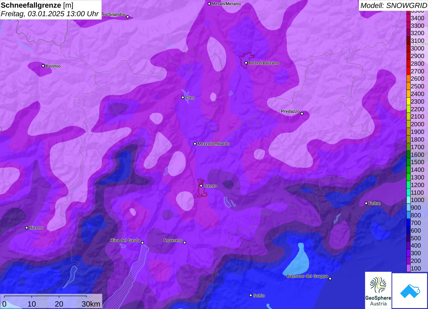This screenshot has height=309, width=428.
Task: Click the blue house-and-cloud logo icon
Action: (x=410, y=291)
